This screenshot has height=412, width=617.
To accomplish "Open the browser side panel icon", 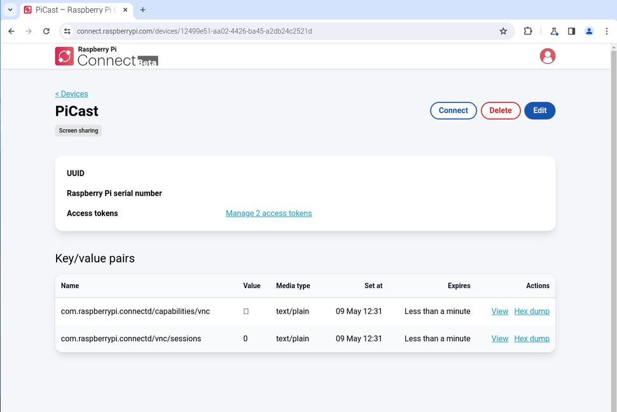I will pyautogui.click(x=570, y=31).
